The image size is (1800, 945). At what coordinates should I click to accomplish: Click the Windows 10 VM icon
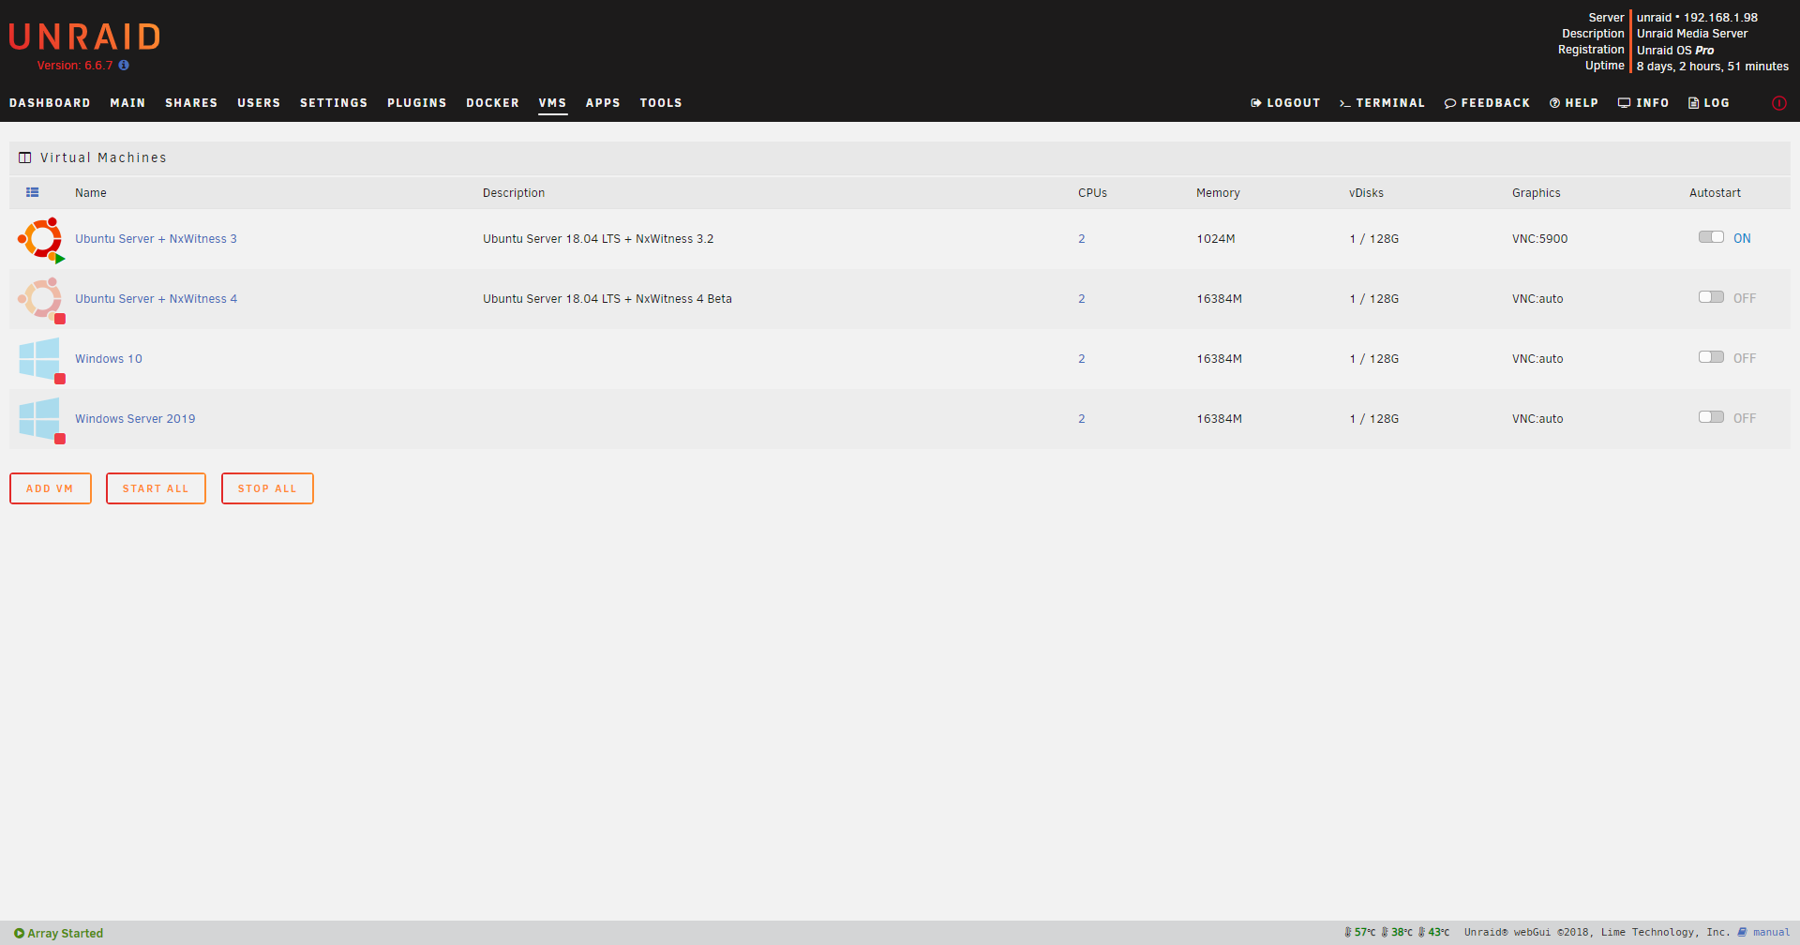point(40,359)
